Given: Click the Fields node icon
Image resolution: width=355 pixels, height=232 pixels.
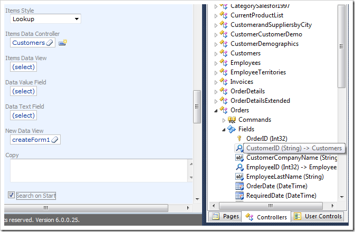Looking at the screenshot, I should (232, 129).
